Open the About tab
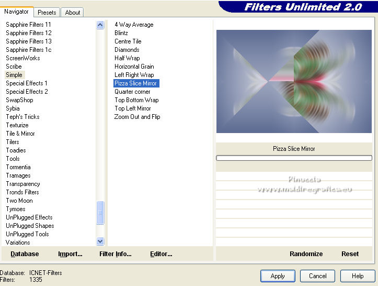This screenshot has width=378, height=286. pyautogui.click(x=72, y=13)
